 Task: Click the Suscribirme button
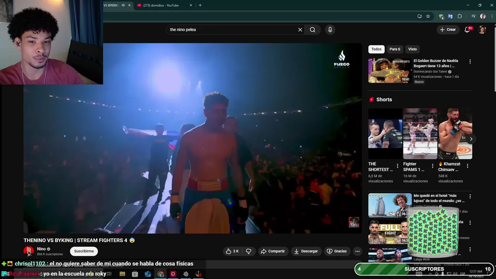pos(84,251)
